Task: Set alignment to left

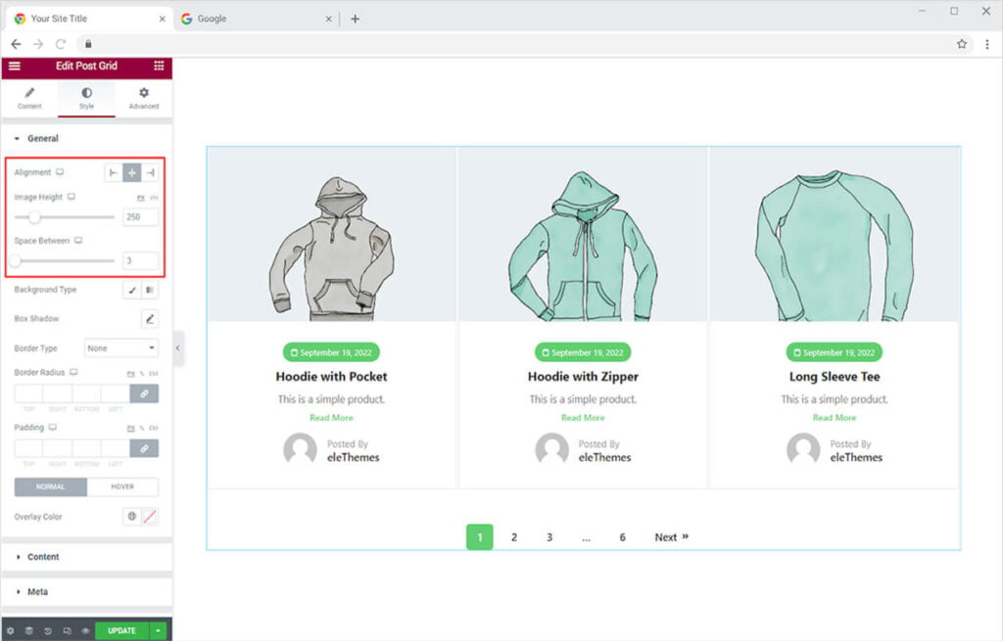Action: pyautogui.click(x=114, y=173)
